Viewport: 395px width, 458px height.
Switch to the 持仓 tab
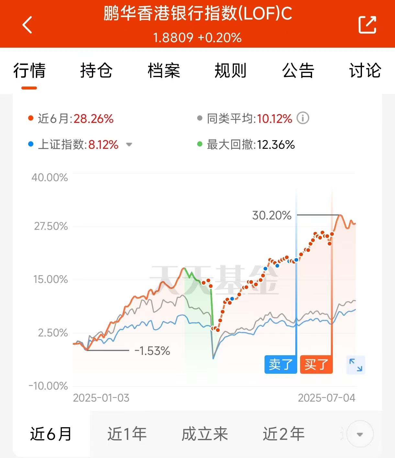[96, 70]
